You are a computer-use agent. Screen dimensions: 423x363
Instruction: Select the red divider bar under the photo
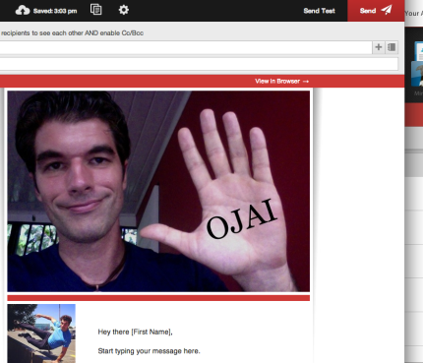(x=158, y=298)
